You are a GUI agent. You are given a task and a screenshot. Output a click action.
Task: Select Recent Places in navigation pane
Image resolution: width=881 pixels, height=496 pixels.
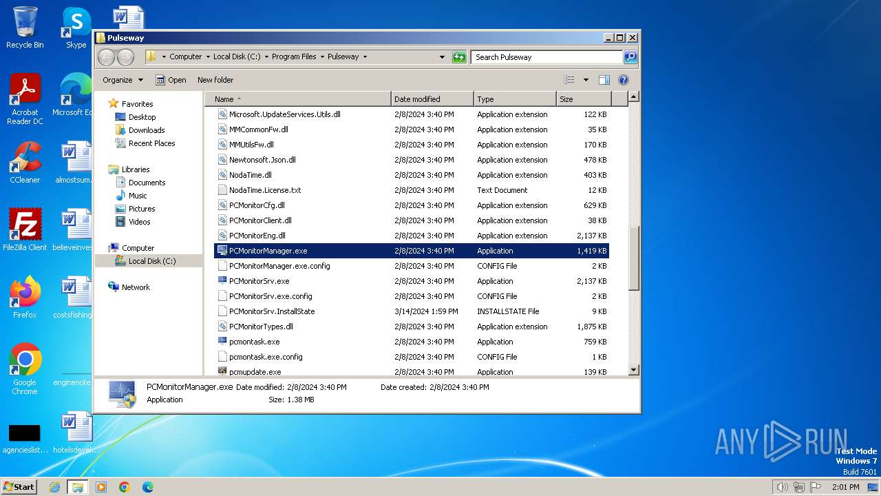151,143
